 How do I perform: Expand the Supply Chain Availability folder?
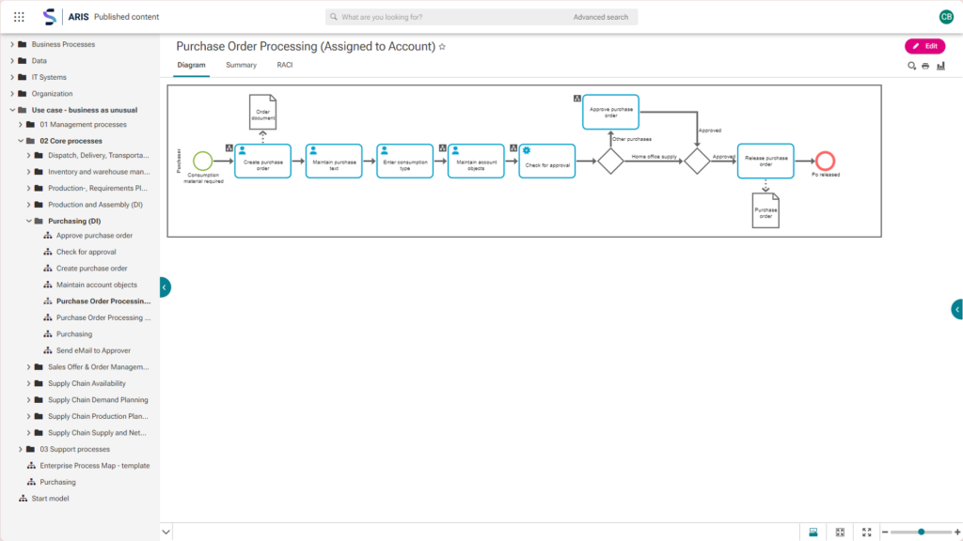coord(27,383)
